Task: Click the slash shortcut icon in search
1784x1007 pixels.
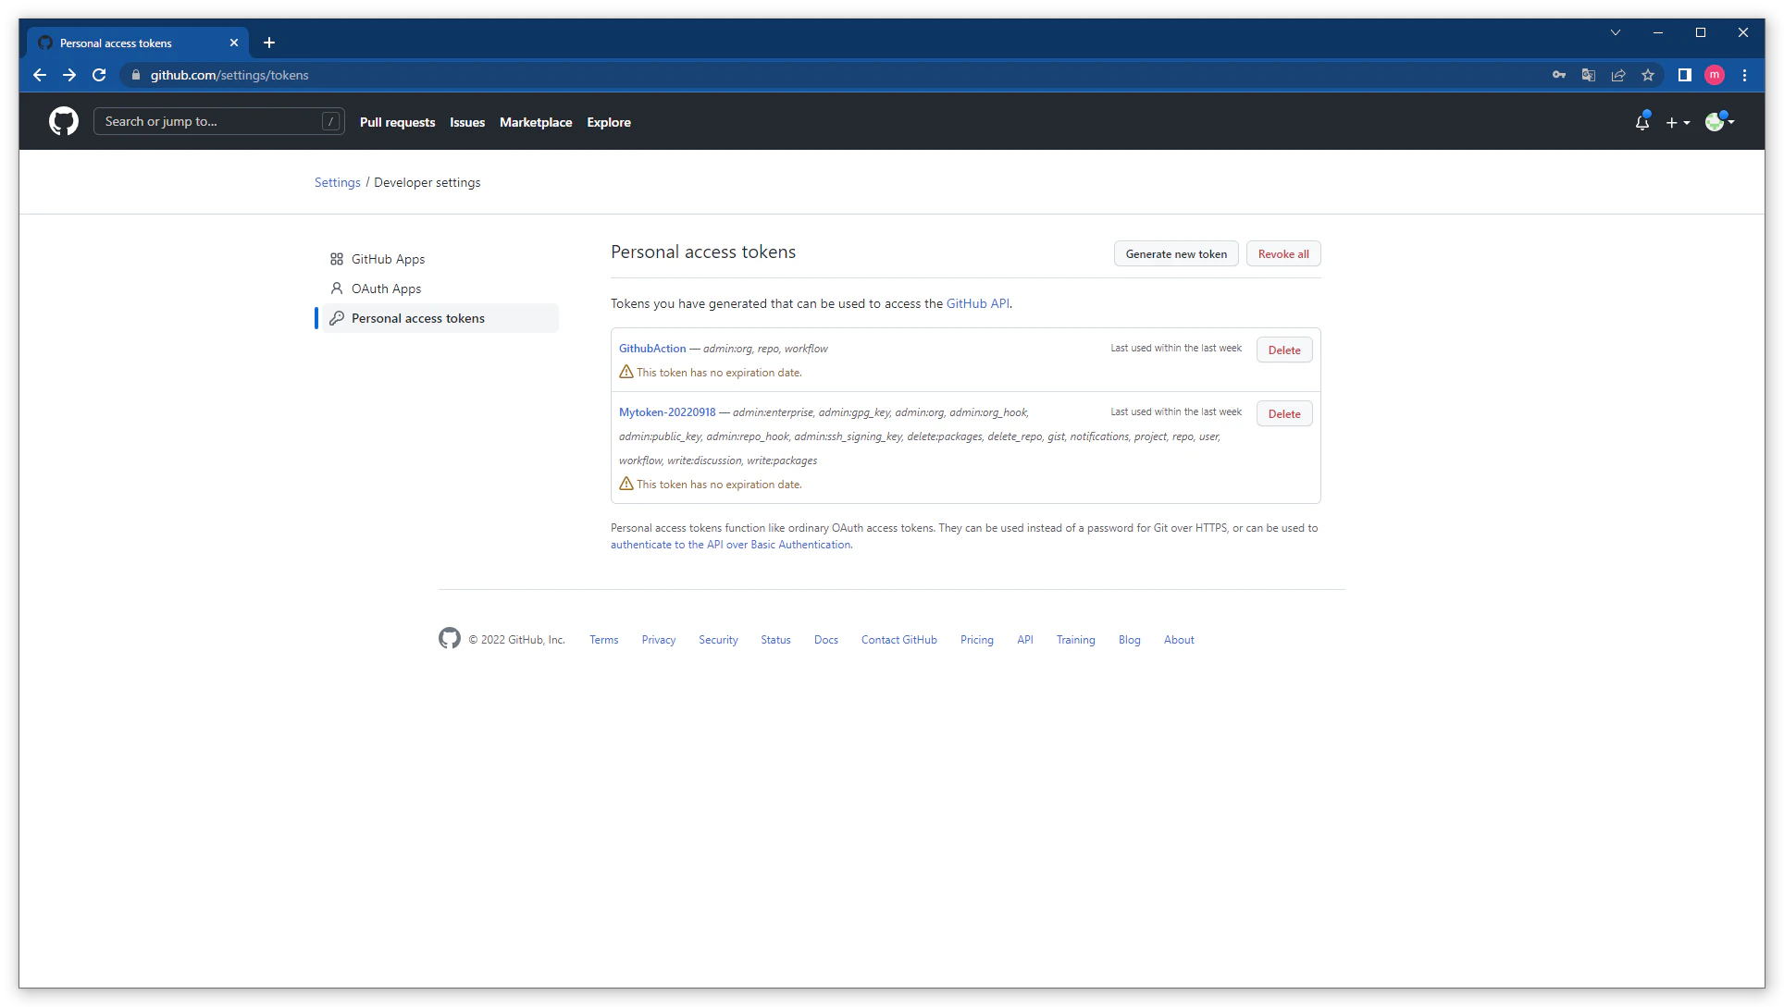Action: (330, 121)
